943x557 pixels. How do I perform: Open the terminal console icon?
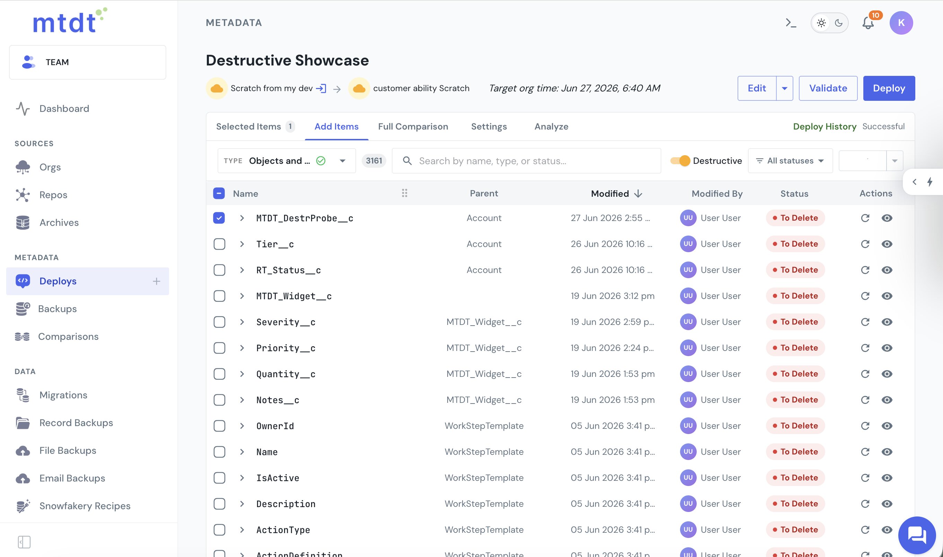[791, 23]
